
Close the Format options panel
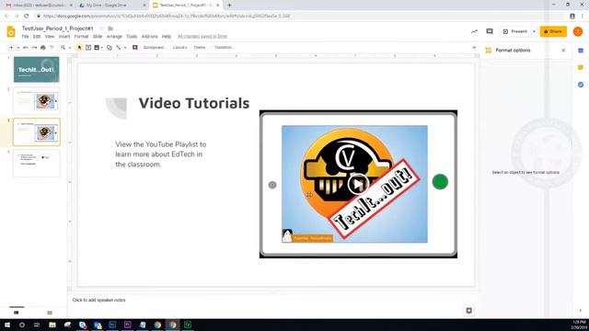click(563, 51)
